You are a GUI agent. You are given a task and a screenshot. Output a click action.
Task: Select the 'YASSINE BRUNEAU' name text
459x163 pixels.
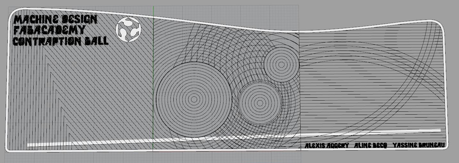[419, 145]
